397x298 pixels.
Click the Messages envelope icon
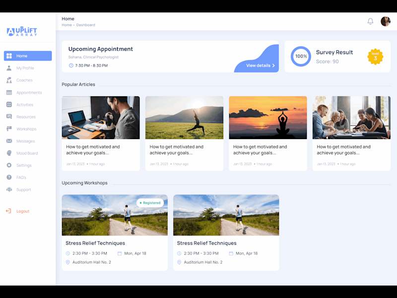[9, 141]
